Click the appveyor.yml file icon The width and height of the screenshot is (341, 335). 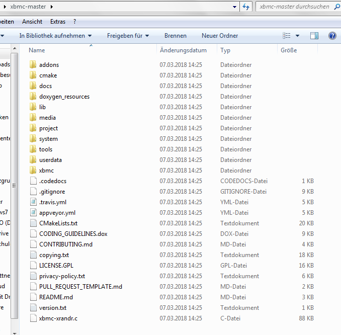pyautogui.click(x=33, y=213)
